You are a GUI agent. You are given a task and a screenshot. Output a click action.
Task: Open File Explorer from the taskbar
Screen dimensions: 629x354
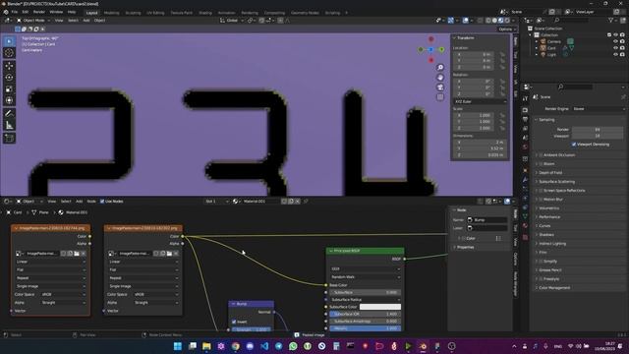pyautogui.click(x=206, y=346)
